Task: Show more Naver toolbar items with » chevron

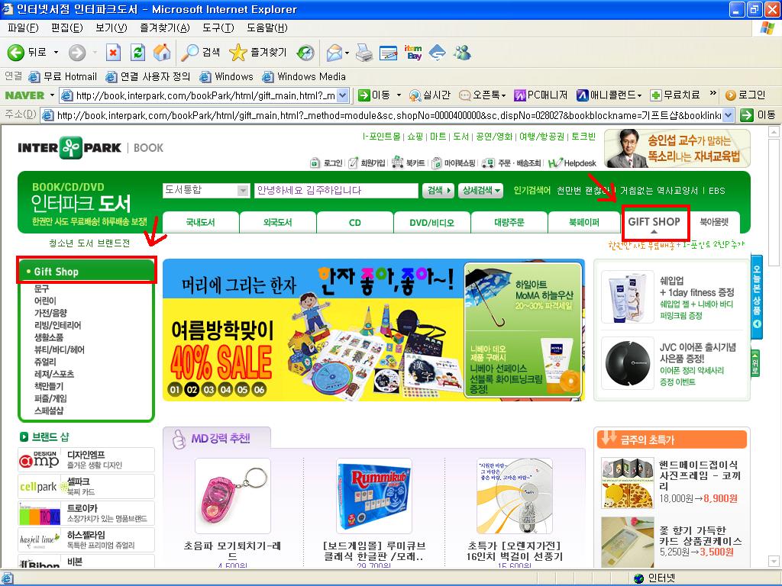Action: [x=713, y=93]
